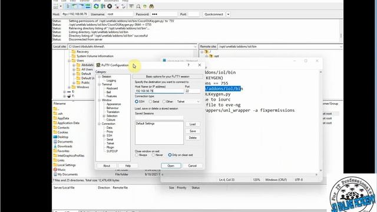Select the Downloads folder icon in local list
Image resolution: width=377 pixels, height=212 pixels.
click(x=55, y=146)
